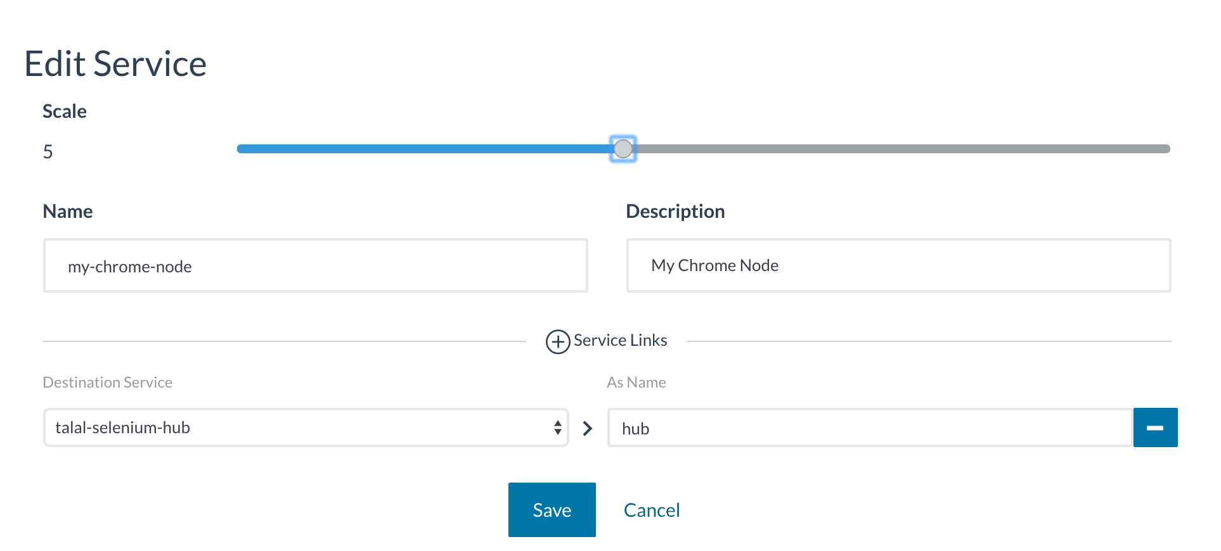Click the Name field label
This screenshot has width=1221, height=551.
pyautogui.click(x=68, y=212)
